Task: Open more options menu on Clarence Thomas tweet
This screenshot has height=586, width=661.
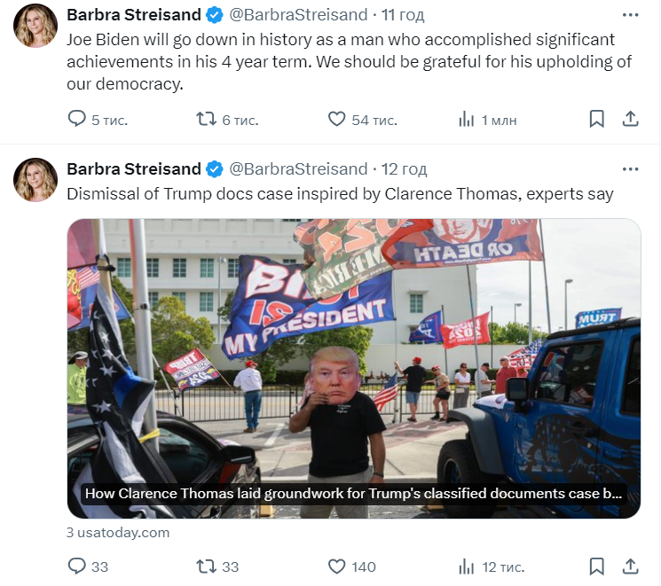Action: [x=630, y=169]
